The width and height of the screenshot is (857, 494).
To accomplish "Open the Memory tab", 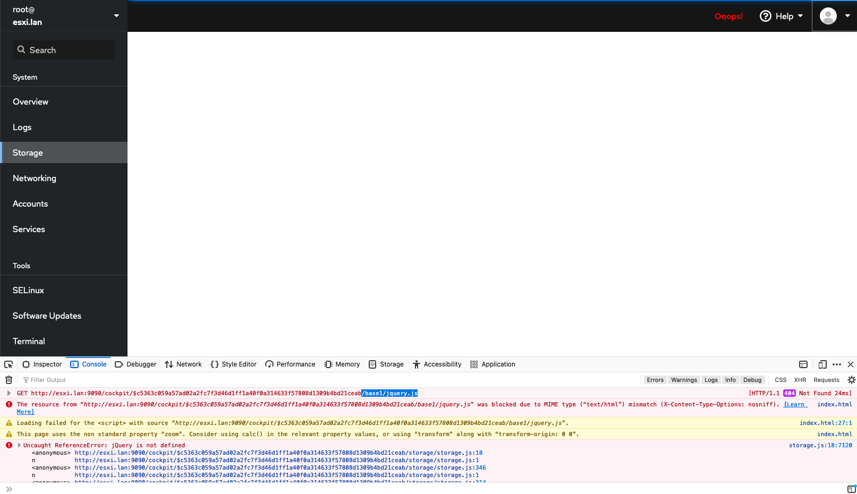I will click(x=342, y=364).
